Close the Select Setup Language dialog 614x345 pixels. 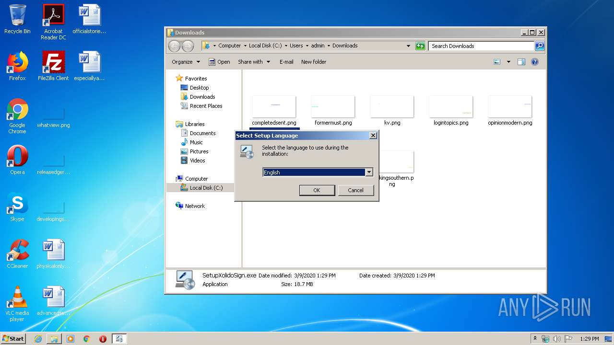click(x=373, y=136)
